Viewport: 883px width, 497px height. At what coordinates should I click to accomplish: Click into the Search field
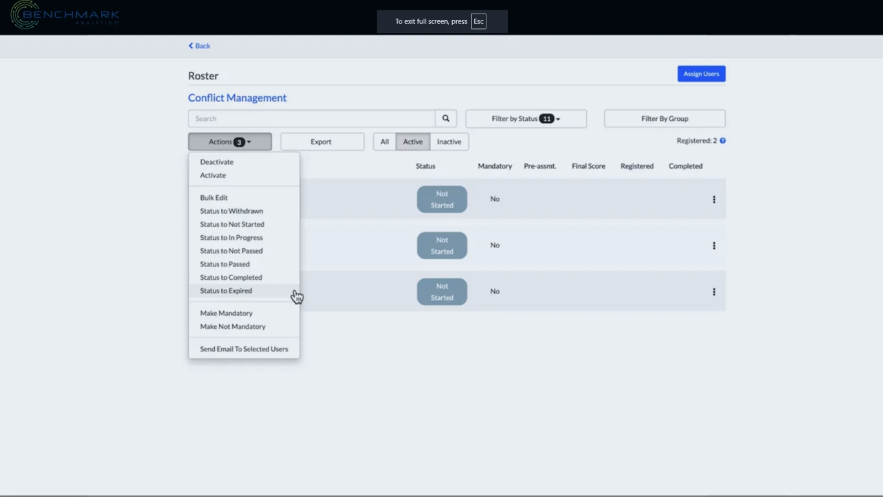(312, 118)
